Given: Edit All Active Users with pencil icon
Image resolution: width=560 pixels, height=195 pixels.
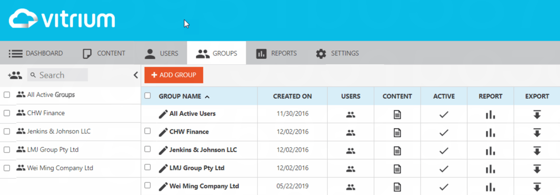Looking at the screenshot, I should 163,114.
